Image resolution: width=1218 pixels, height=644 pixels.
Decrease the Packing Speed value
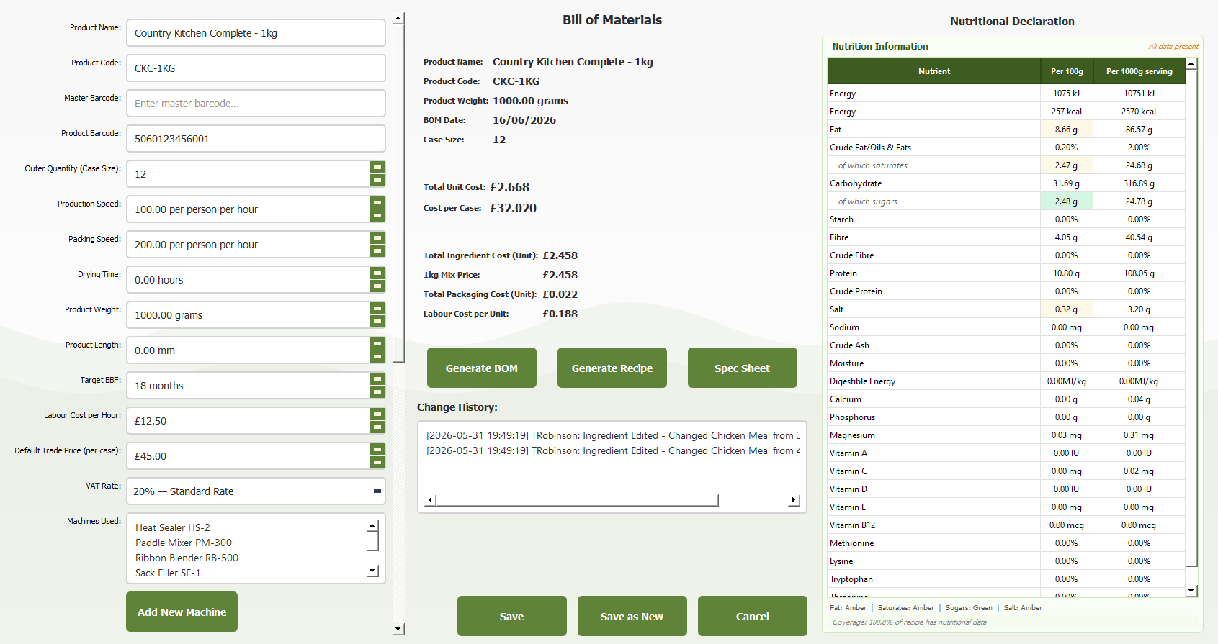click(377, 250)
